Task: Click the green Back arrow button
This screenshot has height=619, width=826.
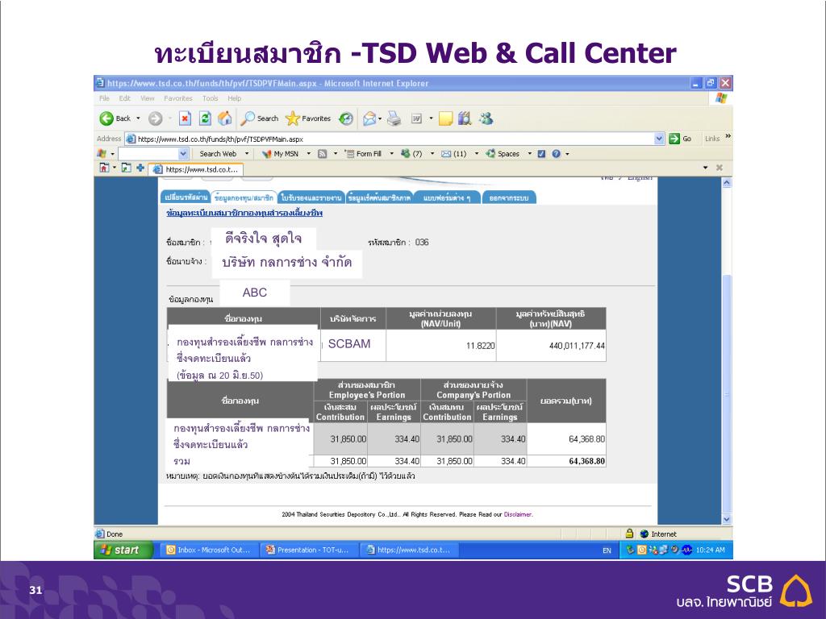Action: pos(106,119)
